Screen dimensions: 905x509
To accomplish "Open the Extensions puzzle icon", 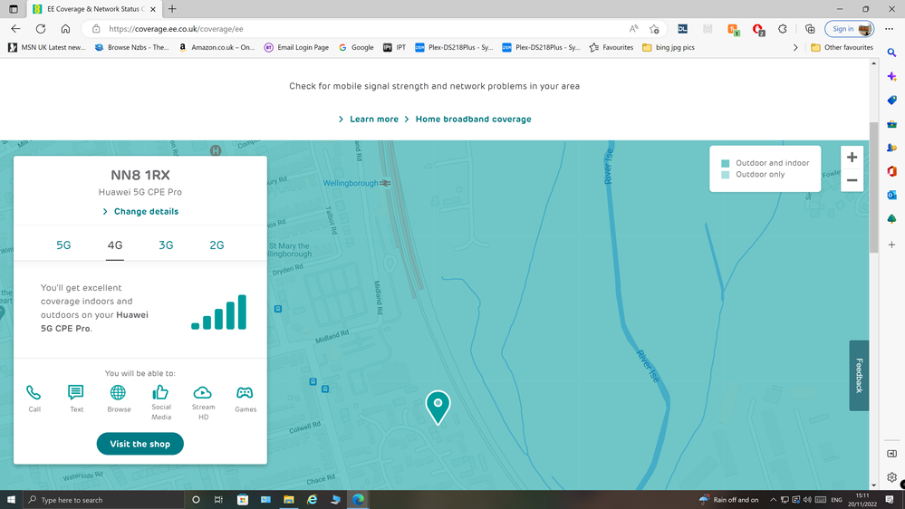I will pyautogui.click(x=783, y=29).
